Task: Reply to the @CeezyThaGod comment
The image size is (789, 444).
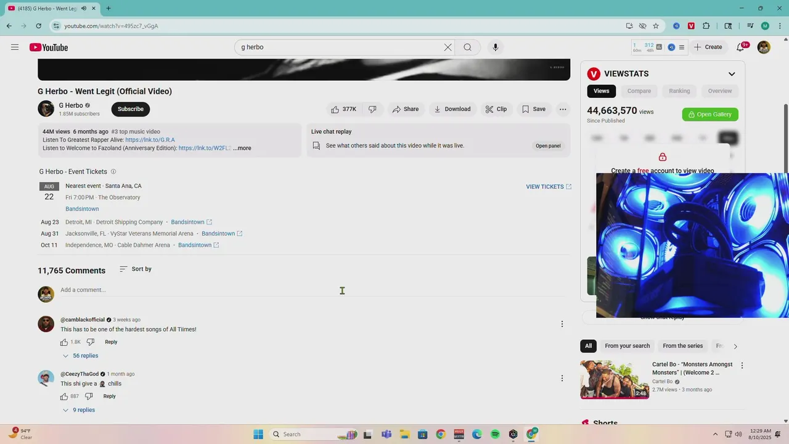Action: (109, 397)
